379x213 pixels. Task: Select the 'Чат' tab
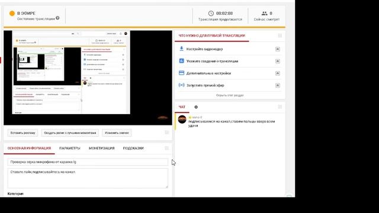click(182, 107)
